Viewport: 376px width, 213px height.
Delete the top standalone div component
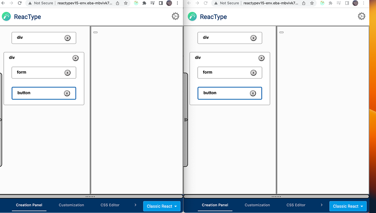click(67, 37)
